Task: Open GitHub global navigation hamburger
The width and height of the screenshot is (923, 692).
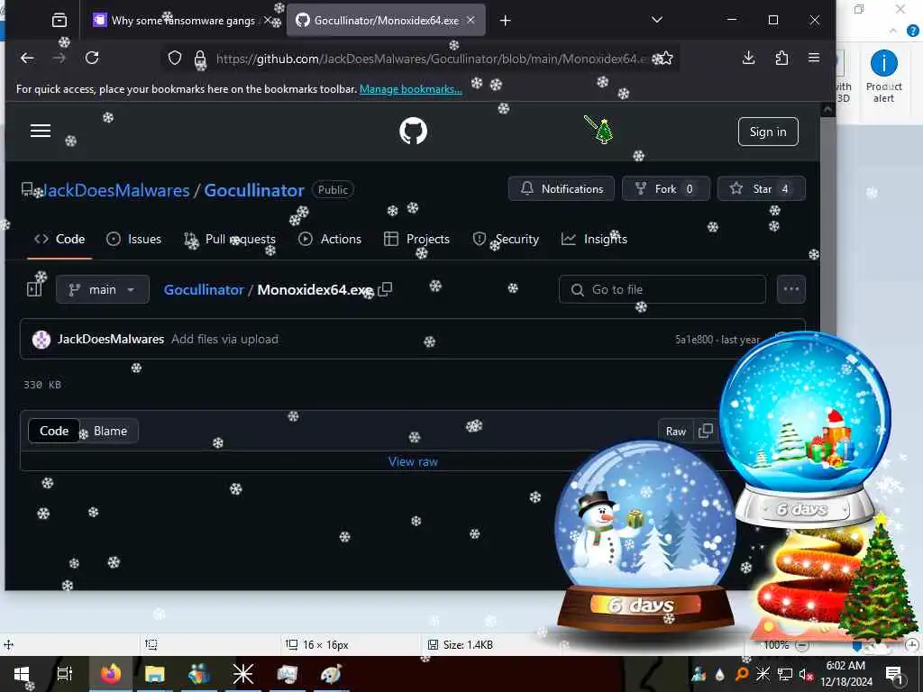Action: pyautogui.click(x=41, y=131)
